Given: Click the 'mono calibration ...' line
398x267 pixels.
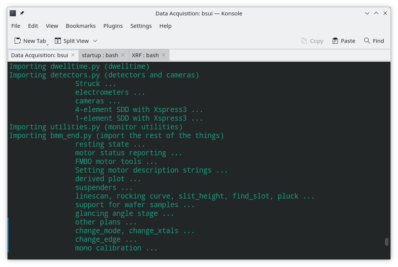Looking at the screenshot, I should pos(116,248).
